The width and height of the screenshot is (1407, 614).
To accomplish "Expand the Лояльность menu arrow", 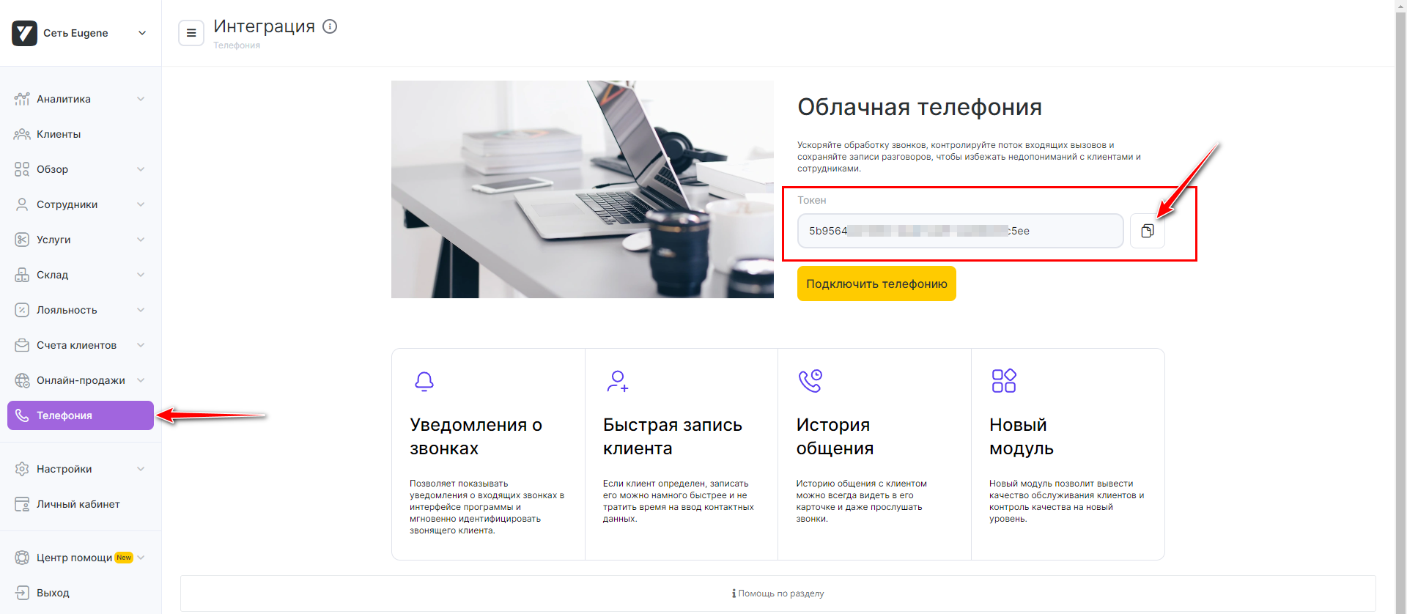I will click(x=141, y=310).
